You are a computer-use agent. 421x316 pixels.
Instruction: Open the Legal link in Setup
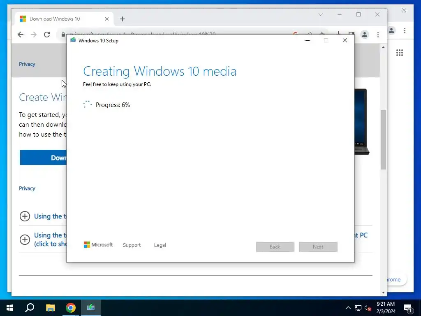(x=160, y=245)
